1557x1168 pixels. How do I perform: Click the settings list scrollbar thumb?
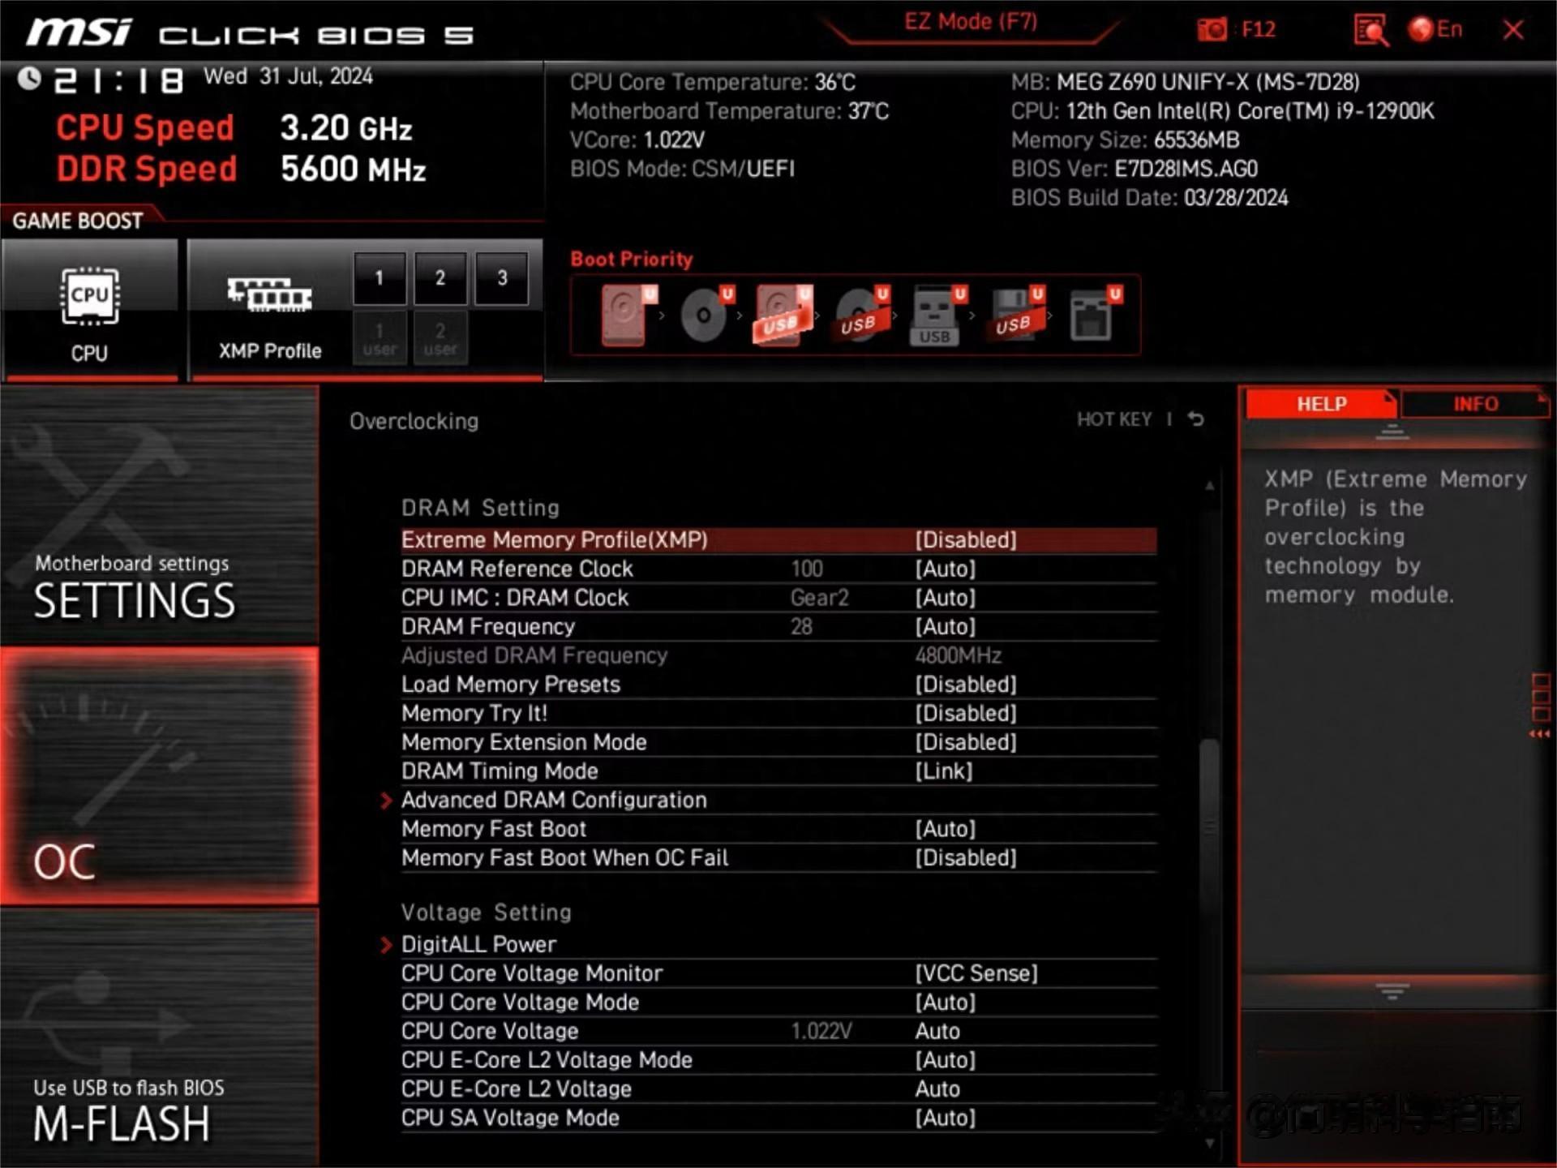(1209, 826)
